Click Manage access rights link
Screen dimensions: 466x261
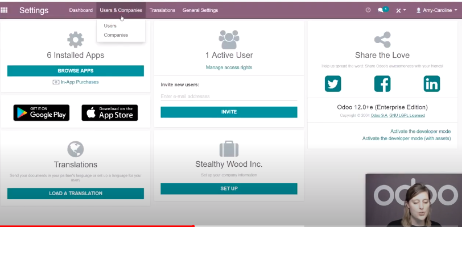pos(229,68)
